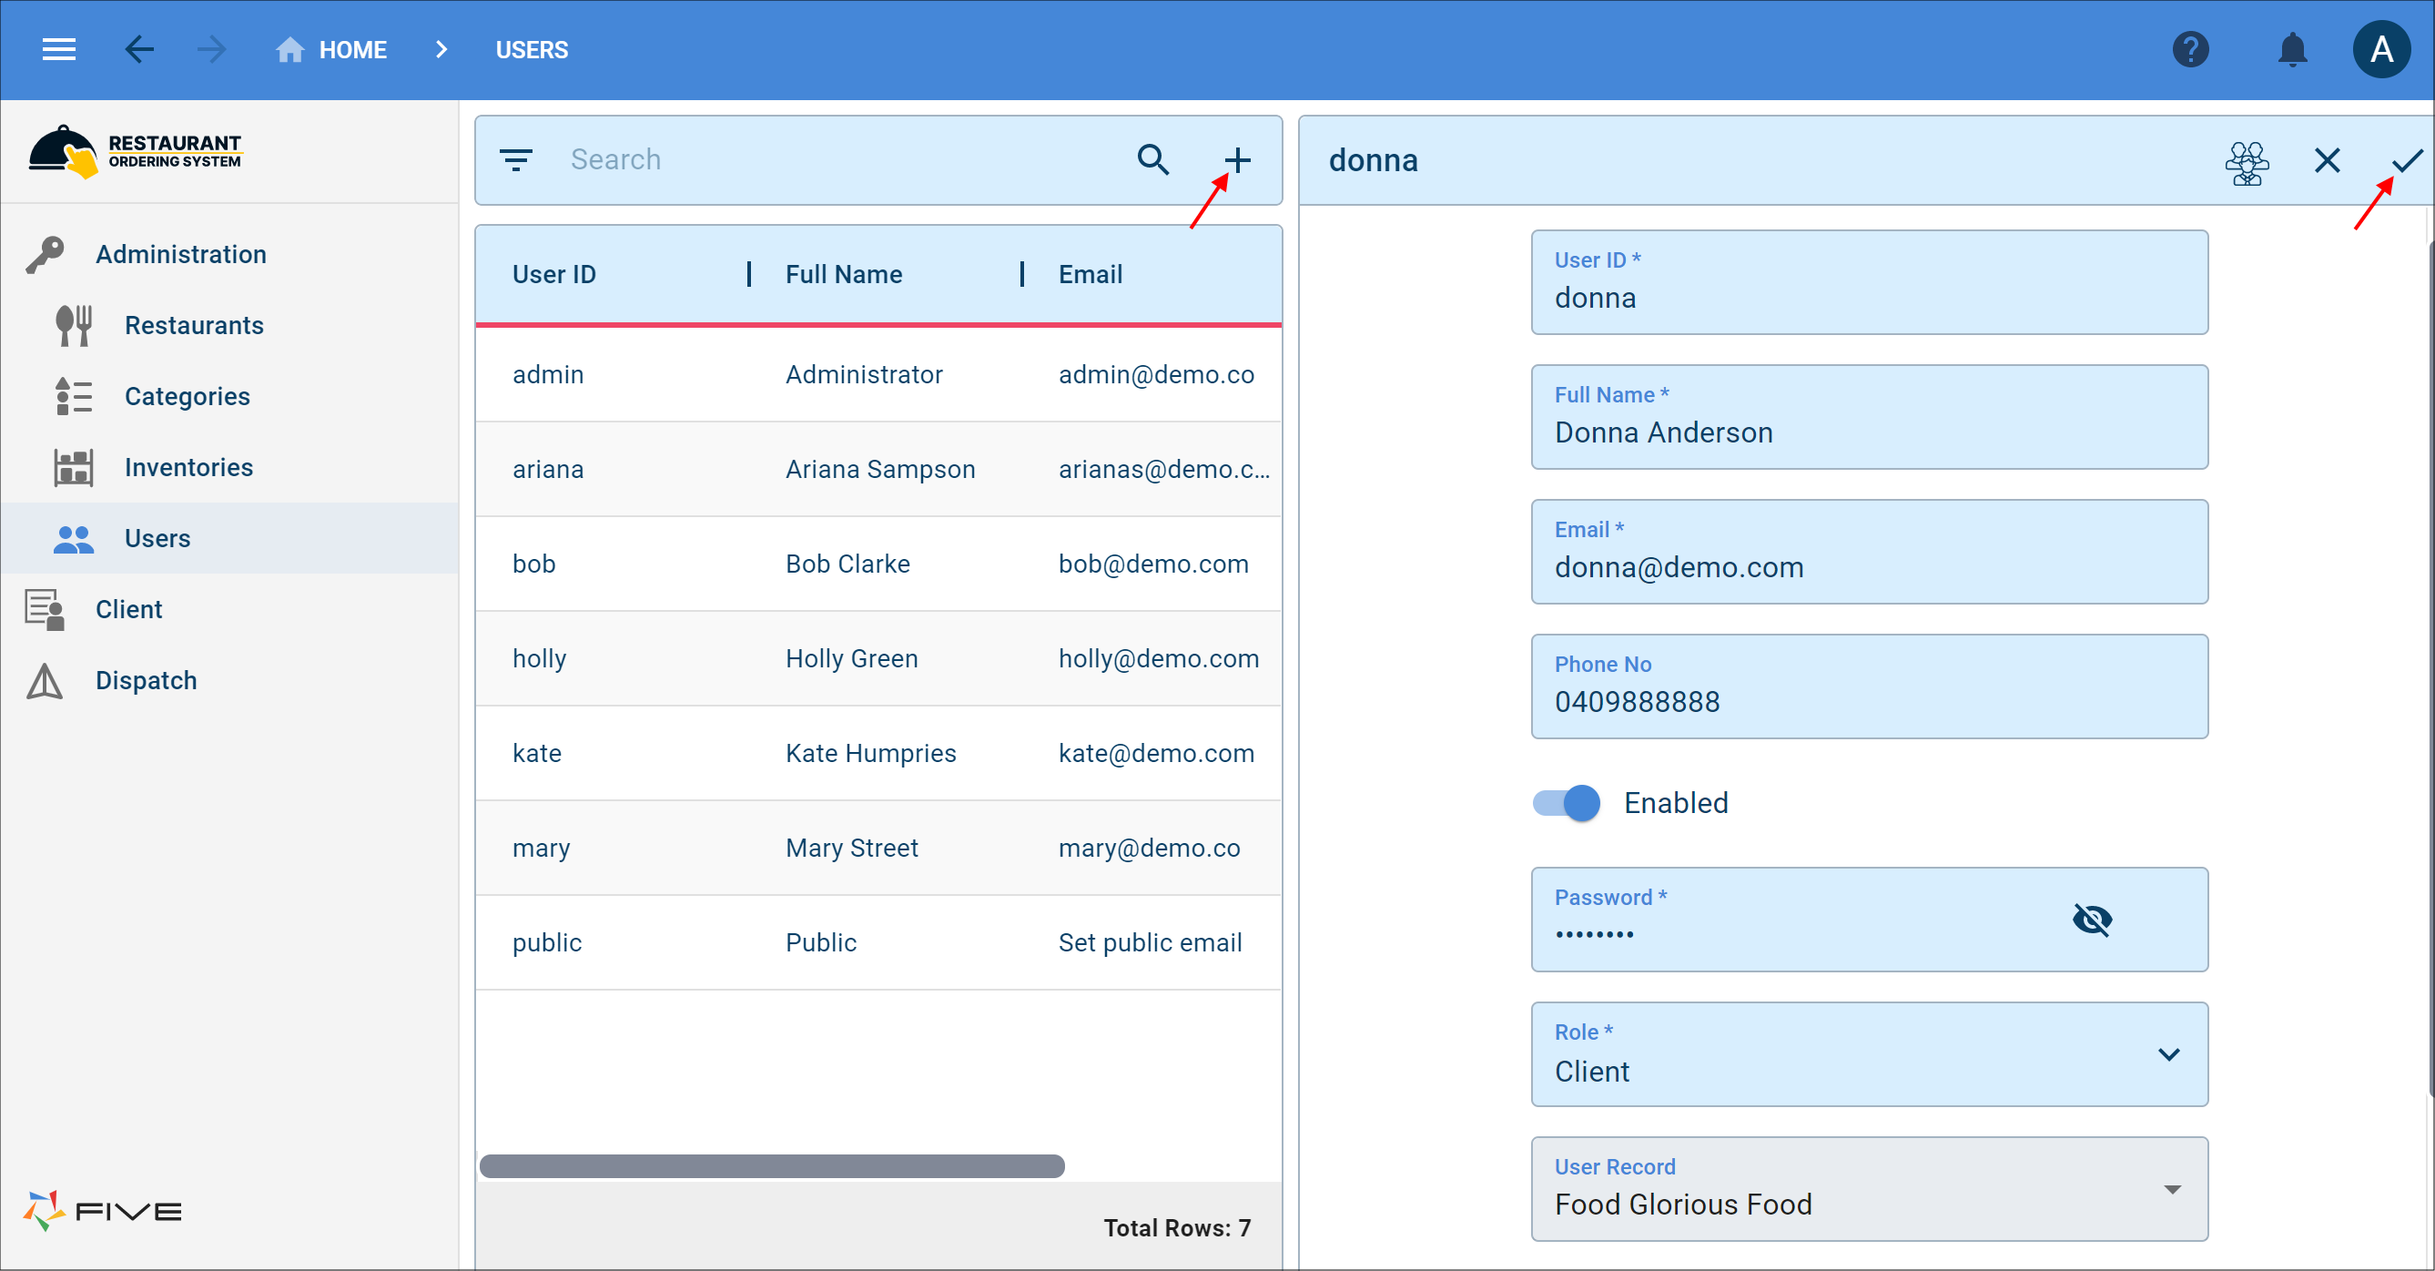This screenshot has width=2435, height=1271.
Task: Click the filter icon in user list
Action: coord(519,159)
